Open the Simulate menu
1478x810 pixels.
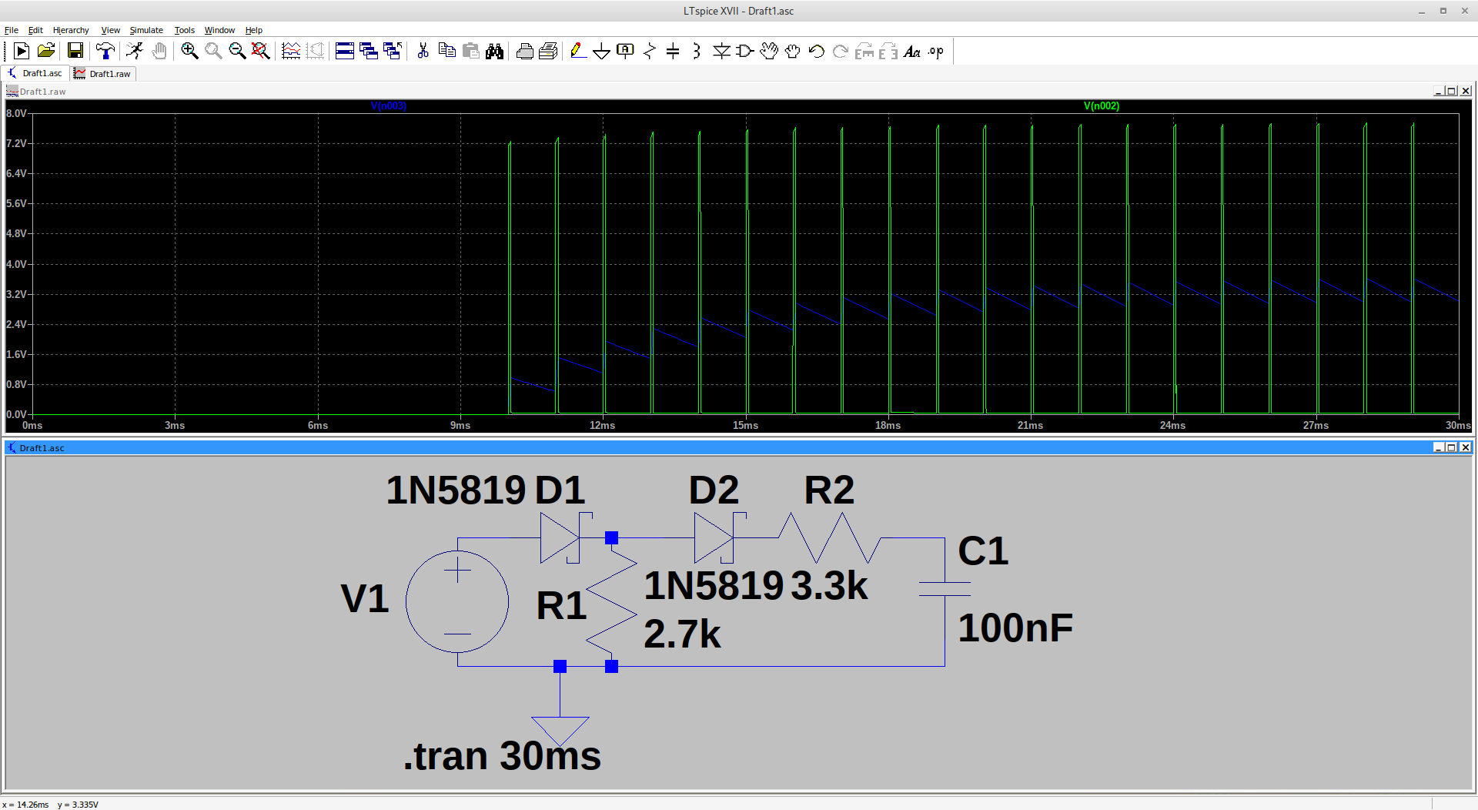pyautogui.click(x=146, y=30)
